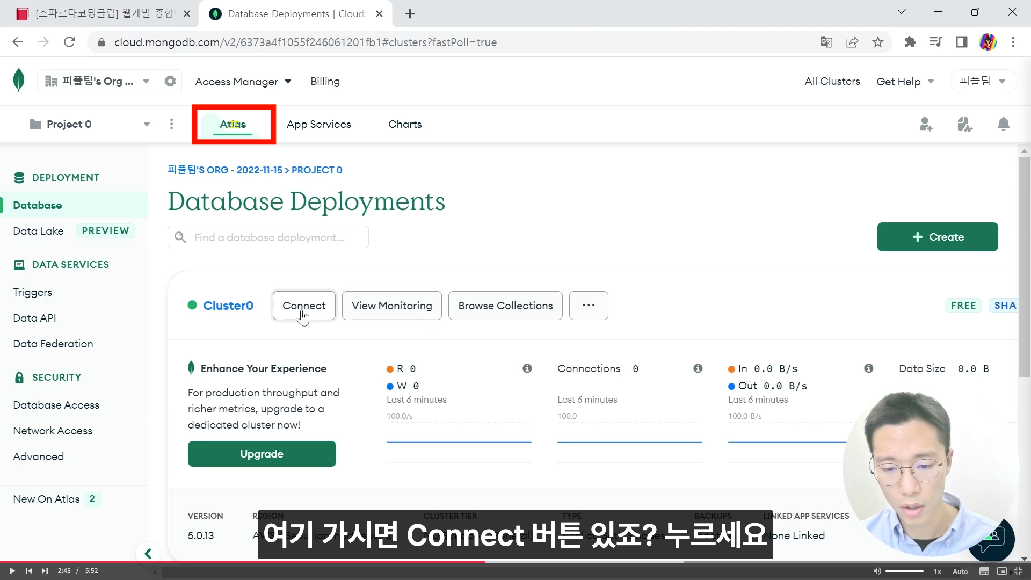This screenshot has height=580, width=1031.
Task: Click the Connect button for Cluster0
Action: (304, 306)
